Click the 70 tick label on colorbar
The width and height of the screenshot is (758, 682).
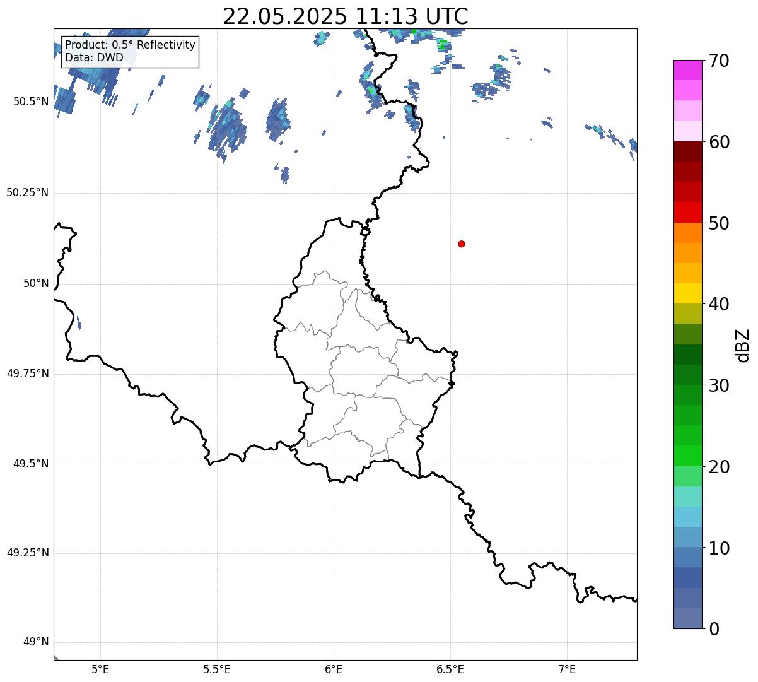[x=719, y=61]
